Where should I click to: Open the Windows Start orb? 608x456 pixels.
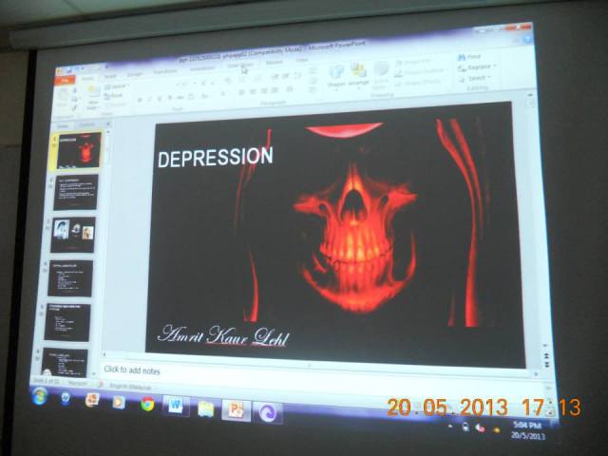40,396
